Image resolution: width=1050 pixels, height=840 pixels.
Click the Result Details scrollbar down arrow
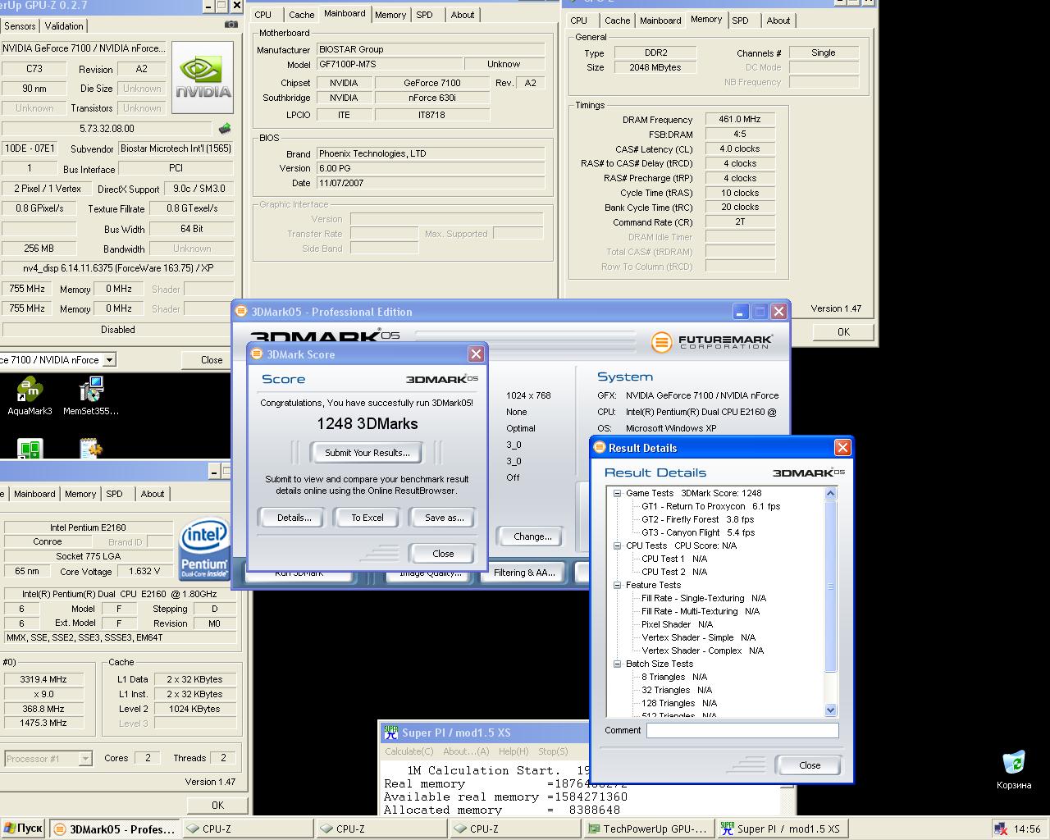pyautogui.click(x=830, y=710)
